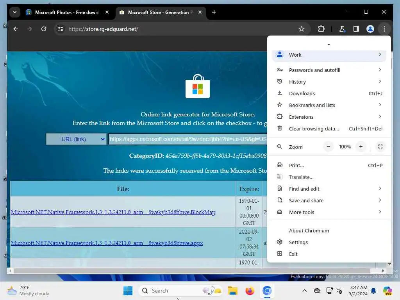The height and width of the screenshot is (300, 400).
Task: Open the BlockMap file link for NET.Native.Framework
Action: tap(113, 212)
